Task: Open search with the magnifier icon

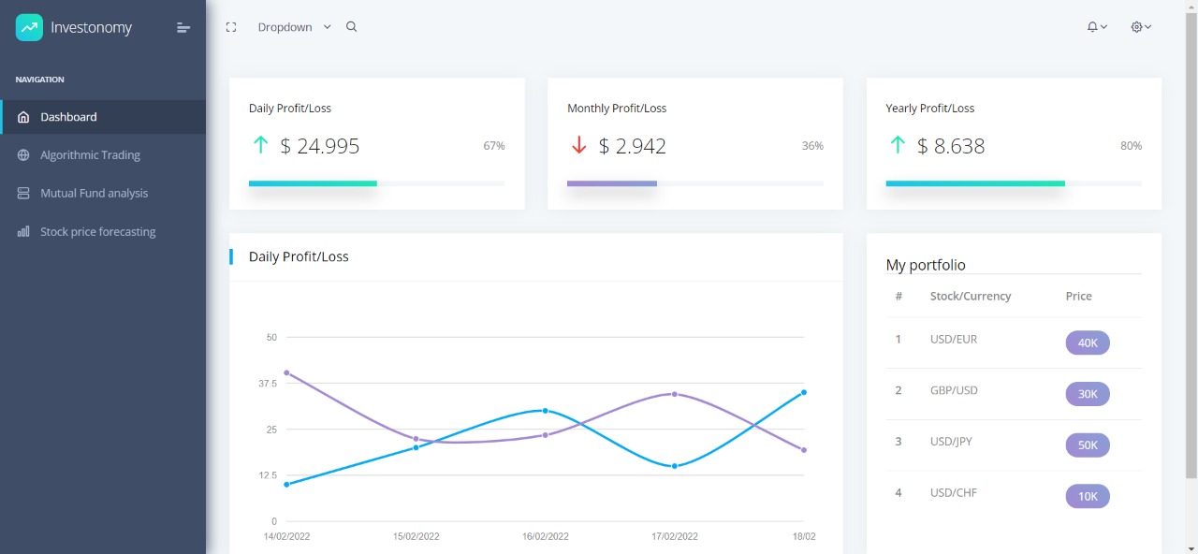Action: (x=352, y=27)
